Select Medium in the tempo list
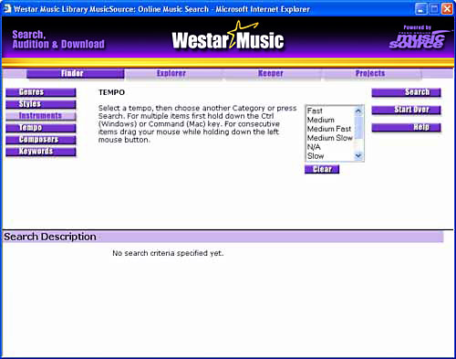 click(x=330, y=120)
